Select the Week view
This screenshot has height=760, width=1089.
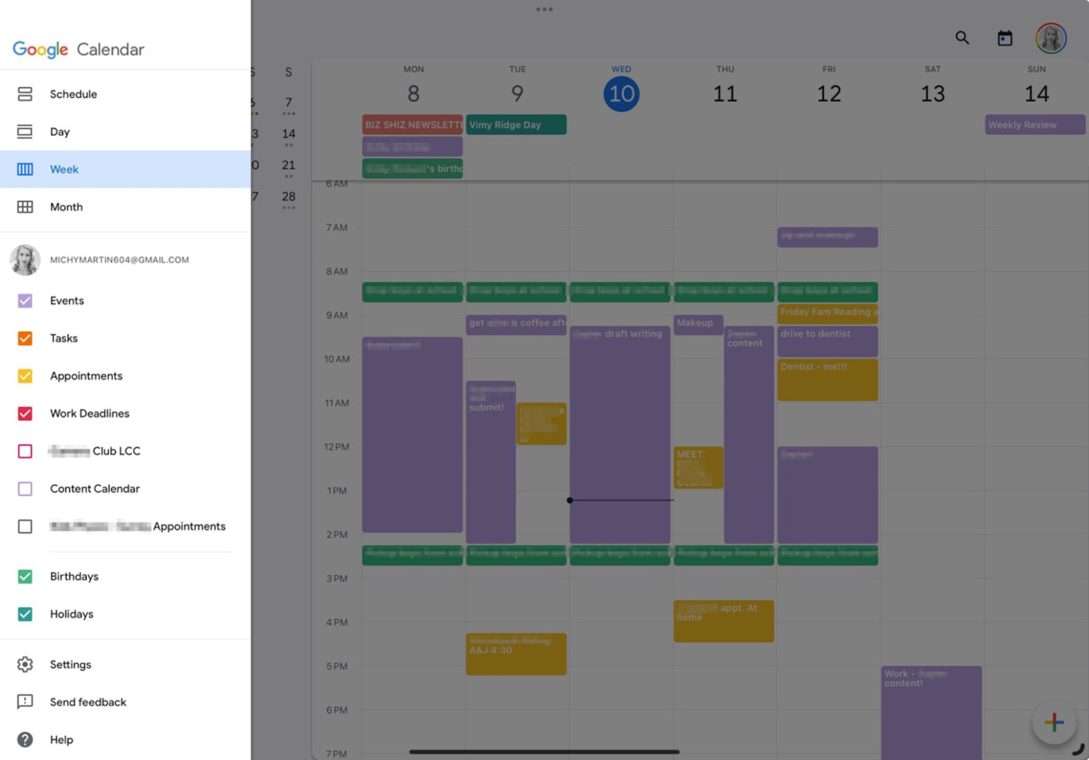pyautogui.click(x=125, y=169)
